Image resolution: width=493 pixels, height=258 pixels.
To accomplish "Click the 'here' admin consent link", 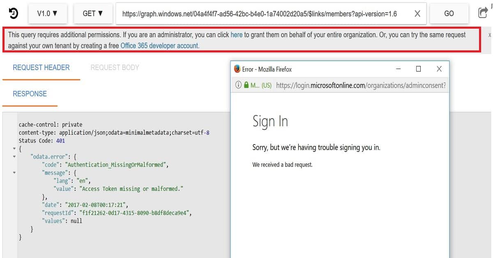I will coord(237,35).
